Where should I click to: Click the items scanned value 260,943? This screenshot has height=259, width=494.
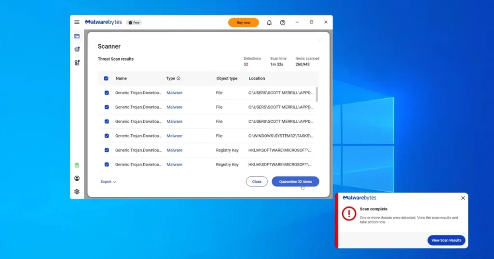(x=302, y=65)
